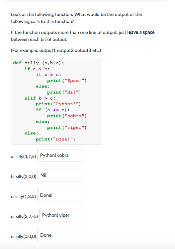Click the label b. silly(2,0,0)
The height and width of the screenshot is (249, 175).
[24, 176]
